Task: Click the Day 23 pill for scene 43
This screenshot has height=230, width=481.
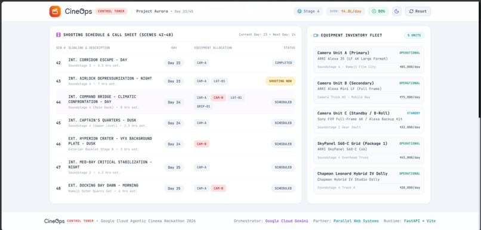Action: pyautogui.click(x=174, y=81)
